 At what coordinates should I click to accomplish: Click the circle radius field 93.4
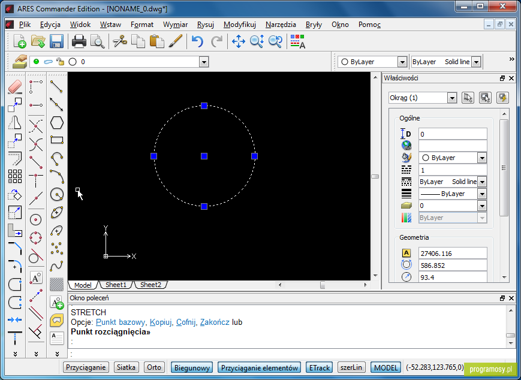click(x=453, y=278)
